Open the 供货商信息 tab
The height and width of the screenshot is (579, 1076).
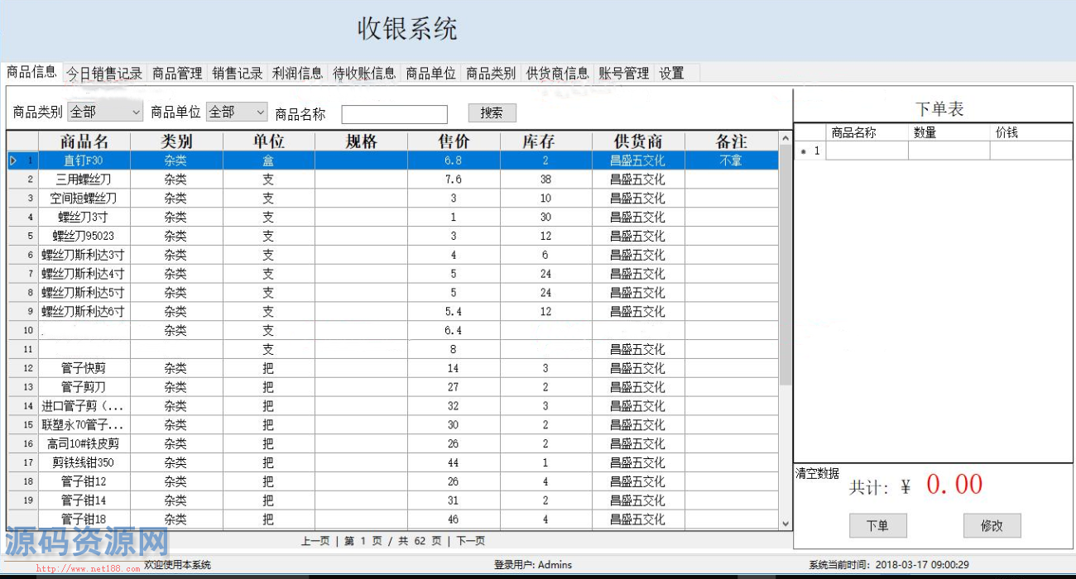557,73
